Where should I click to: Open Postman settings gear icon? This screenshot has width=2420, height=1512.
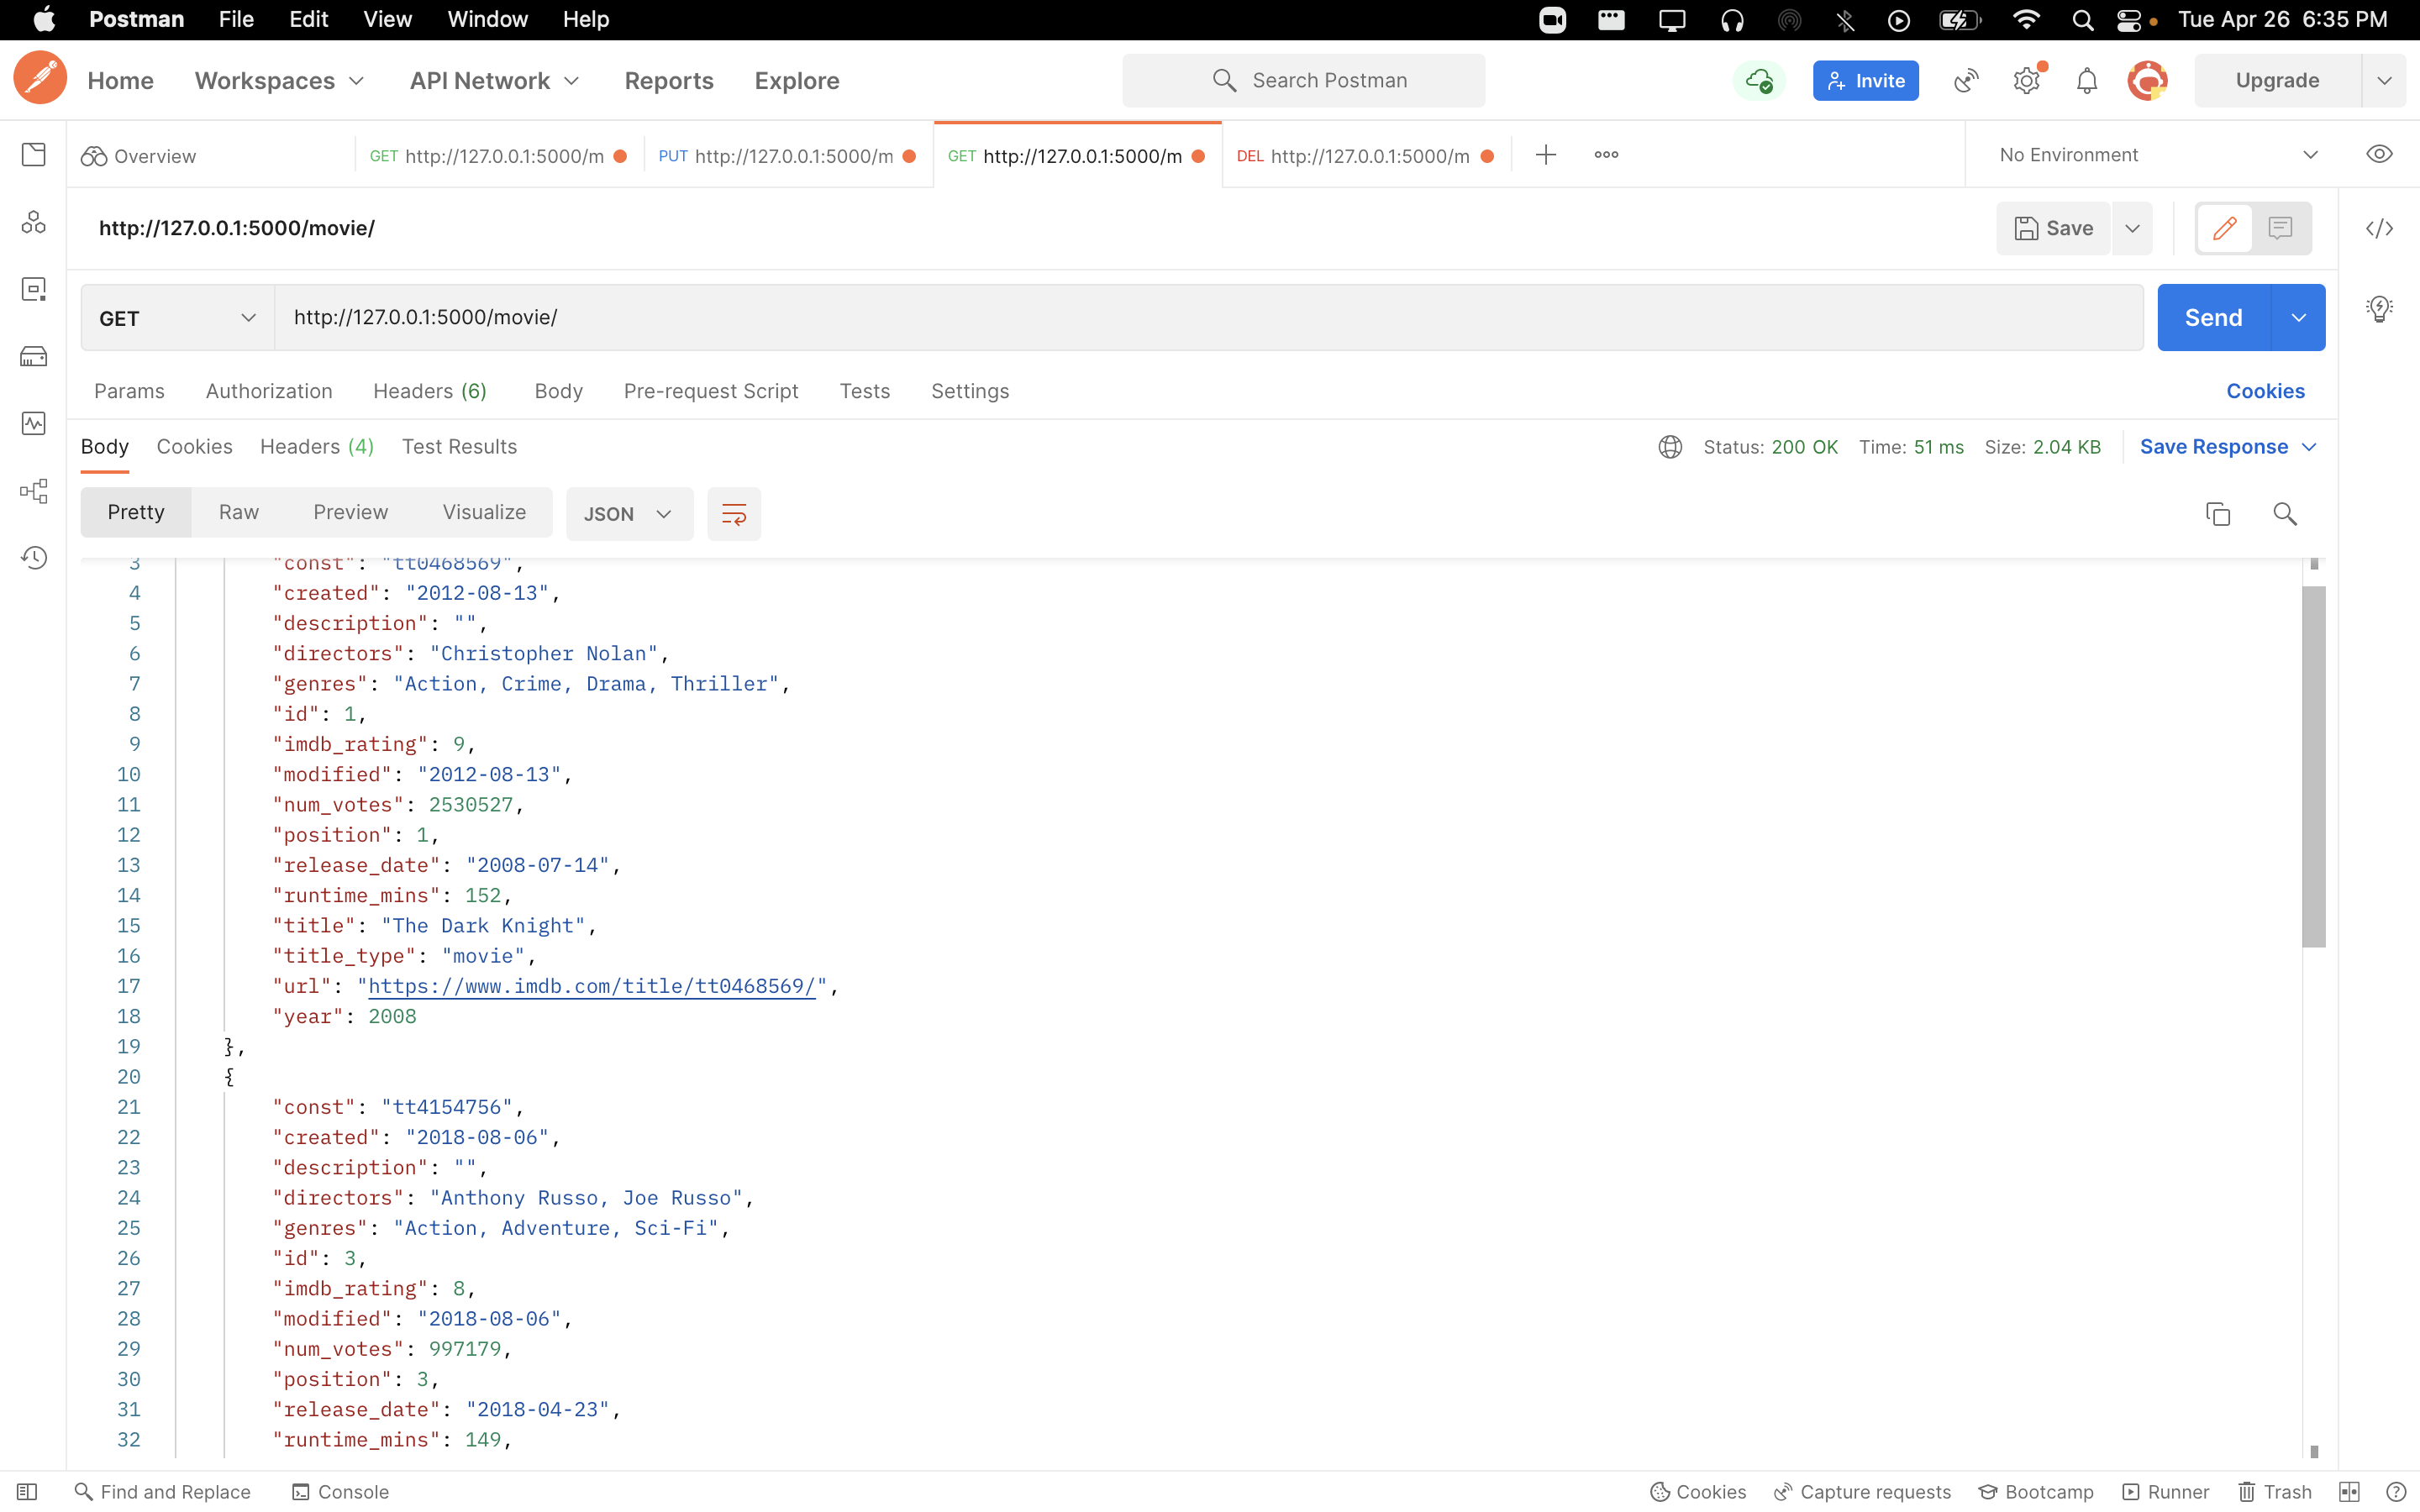click(x=2026, y=81)
